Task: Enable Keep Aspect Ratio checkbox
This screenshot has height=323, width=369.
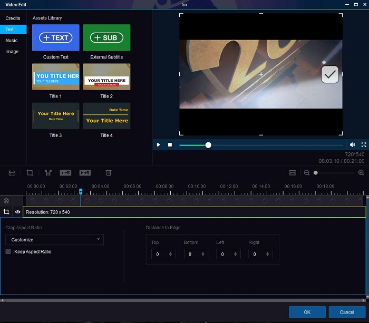Action: point(8,251)
